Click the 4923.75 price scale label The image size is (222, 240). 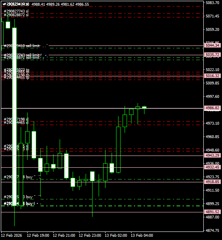(x=212, y=177)
